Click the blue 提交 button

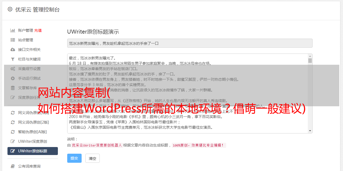(74, 158)
